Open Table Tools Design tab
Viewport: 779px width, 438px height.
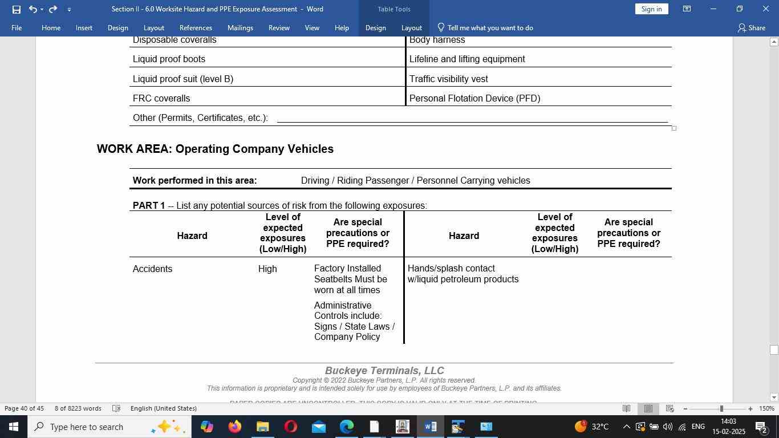click(x=375, y=27)
